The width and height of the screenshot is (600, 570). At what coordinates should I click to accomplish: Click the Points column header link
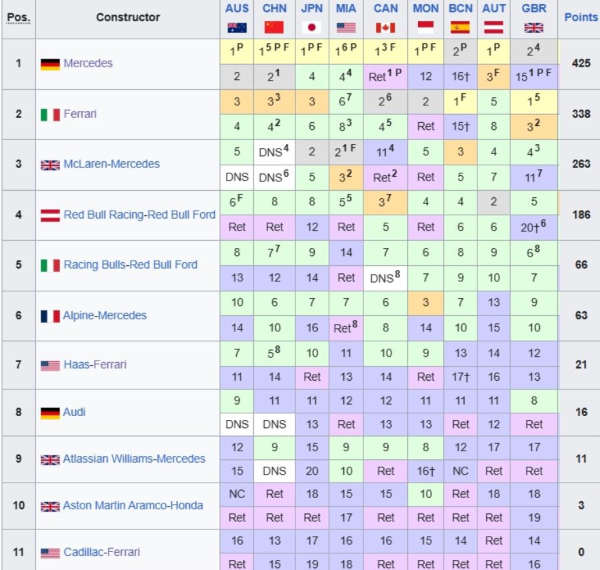tap(581, 17)
